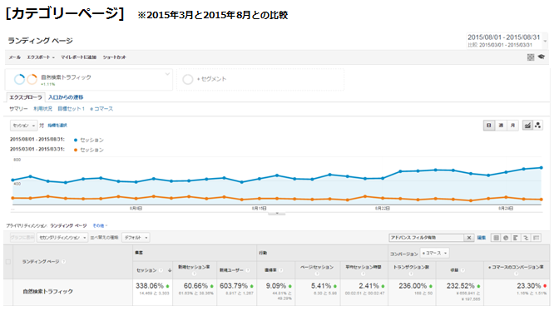Image resolution: width=559 pixels, height=311 pixels.
Task: Set graph interval to month (月)
Action: pos(512,126)
